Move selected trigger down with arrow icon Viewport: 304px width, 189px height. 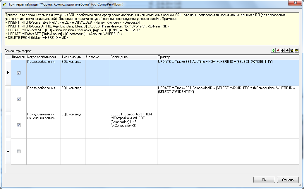pyautogui.click(x=287, y=51)
